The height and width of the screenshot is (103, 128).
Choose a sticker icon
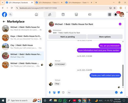pyautogui.click(x=59, y=92)
